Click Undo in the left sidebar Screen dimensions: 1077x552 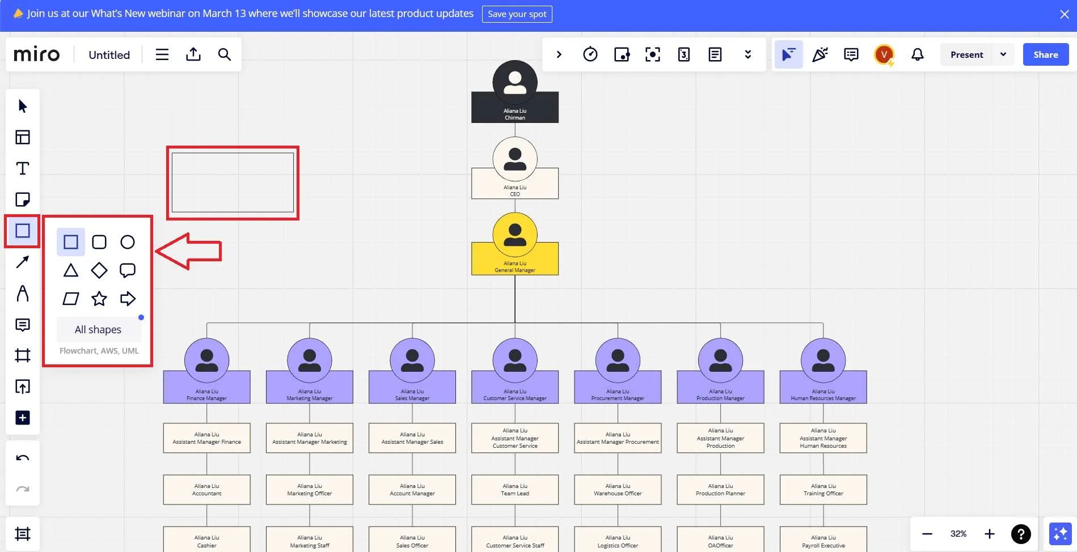(23, 457)
